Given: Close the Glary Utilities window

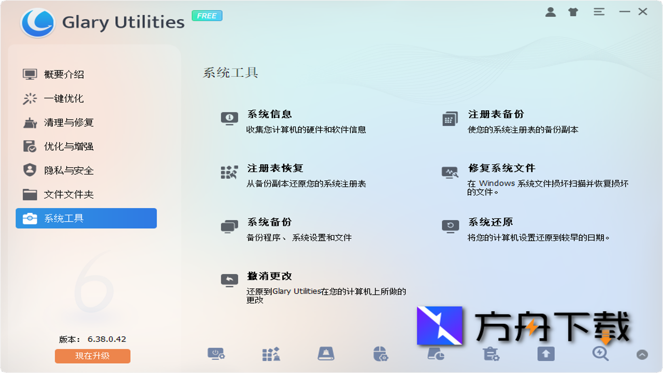Looking at the screenshot, I should point(643,11).
